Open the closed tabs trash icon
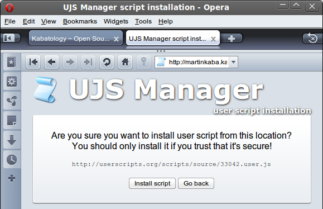 coord(313,38)
